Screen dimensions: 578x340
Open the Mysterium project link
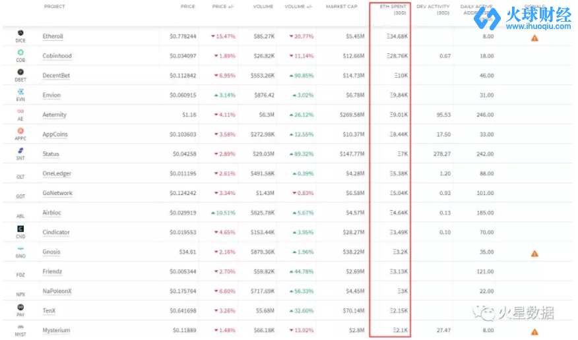tap(56, 330)
